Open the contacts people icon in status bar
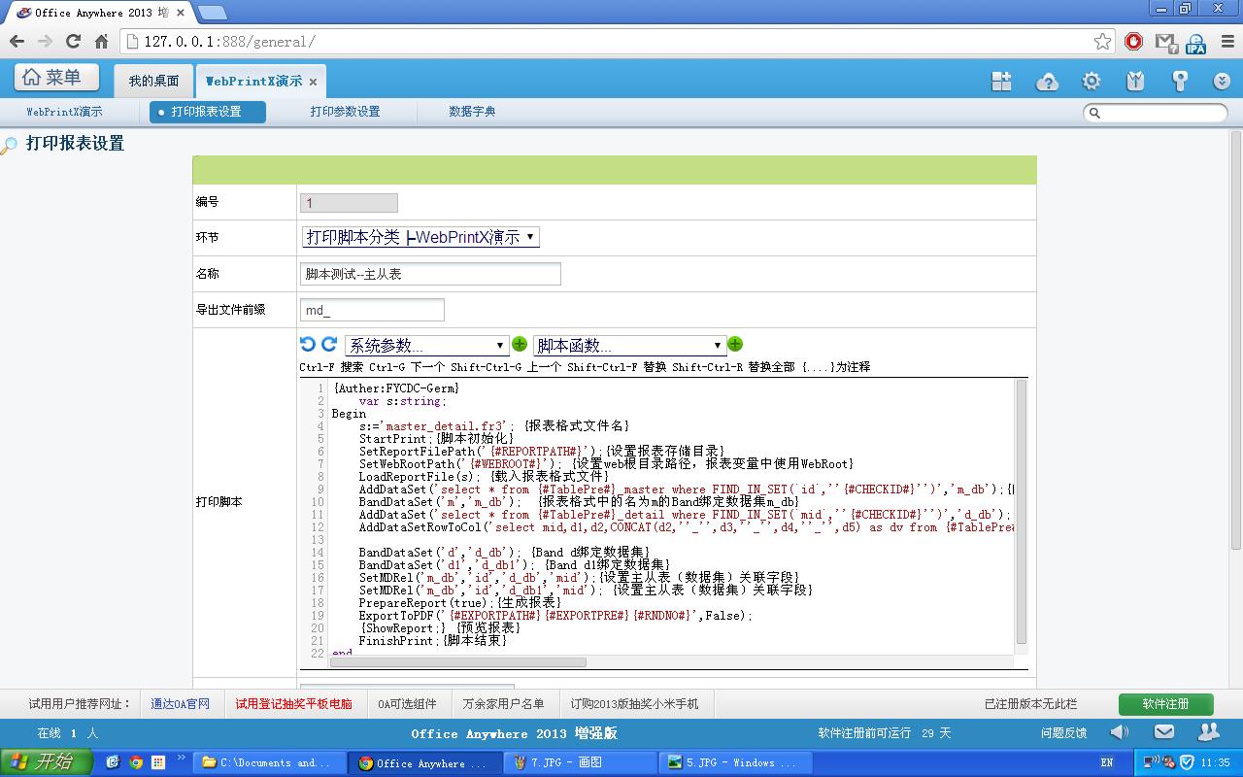Image resolution: width=1243 pixels, height=777 pixels. click(1209, 732)
